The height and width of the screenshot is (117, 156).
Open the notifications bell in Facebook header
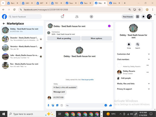click(144, 17)
